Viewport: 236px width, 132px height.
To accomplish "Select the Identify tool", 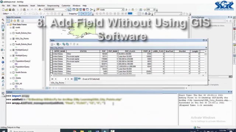I will point(3,62).
